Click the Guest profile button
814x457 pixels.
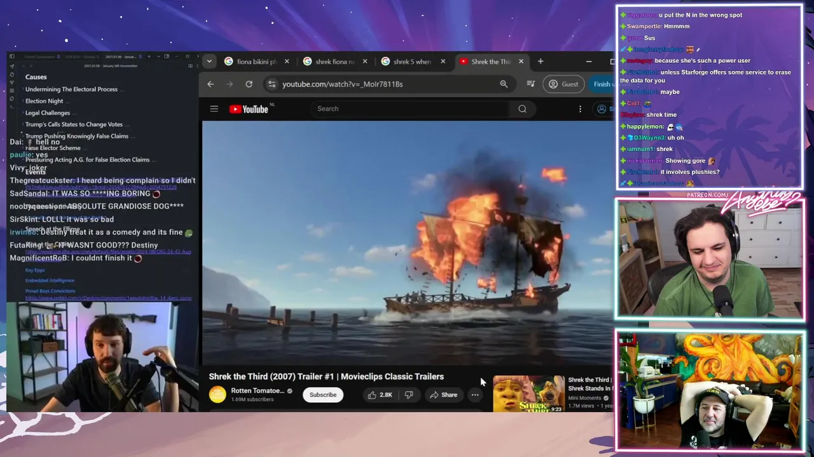click(x=563, y=84)
